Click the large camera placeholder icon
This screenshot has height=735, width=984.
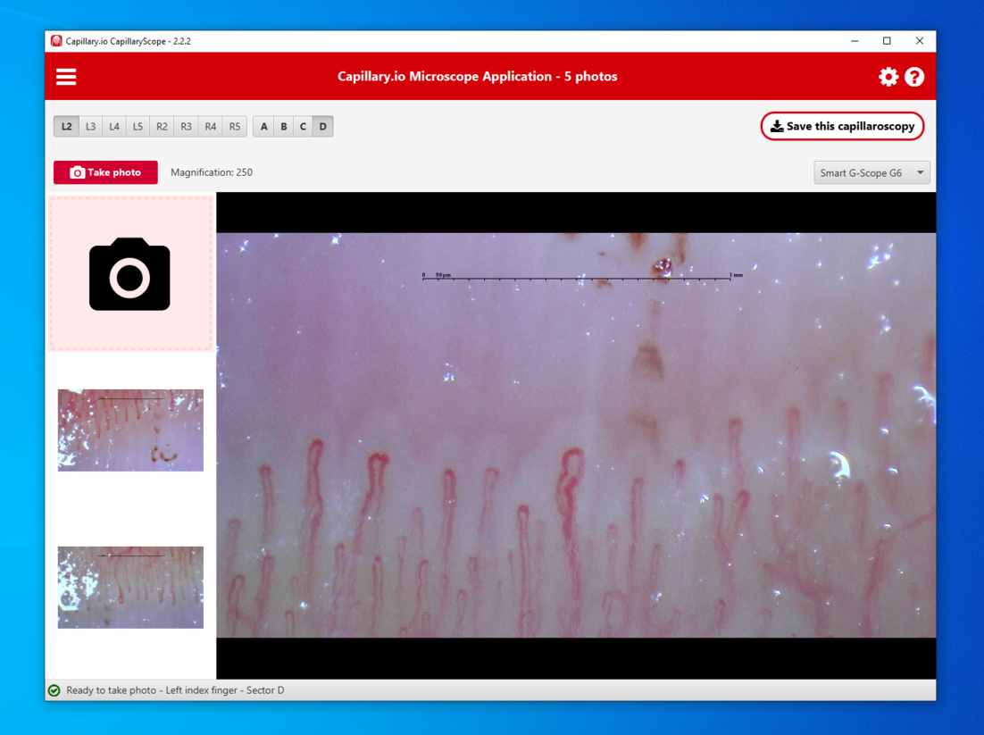[x=129, y=274]
